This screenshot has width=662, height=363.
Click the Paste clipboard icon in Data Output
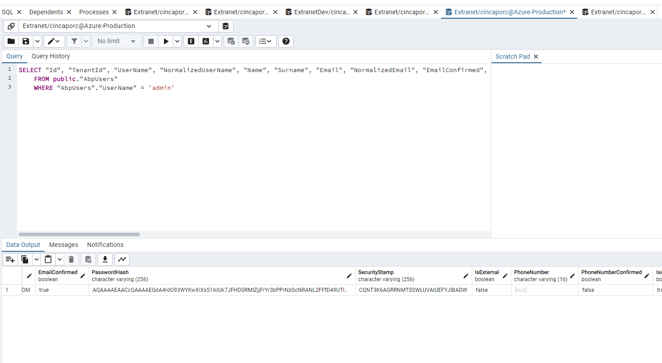click(48, 259)
